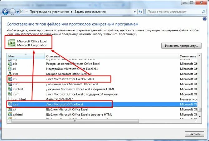This screenshot has height=141, width=209.
Task: Click the list's vertical scrollbar up arrow
Action: coord(200,56)
